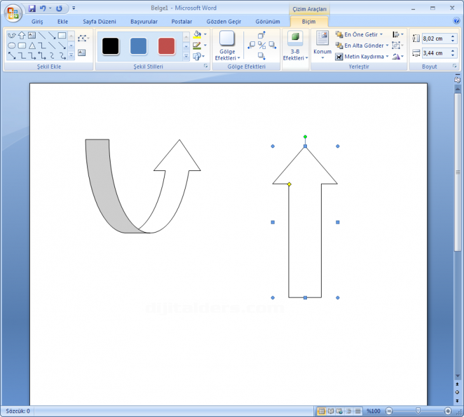This screenshot has height=417, width=464.
Task: Apply the blue shape style
Action: click(139, 46)
